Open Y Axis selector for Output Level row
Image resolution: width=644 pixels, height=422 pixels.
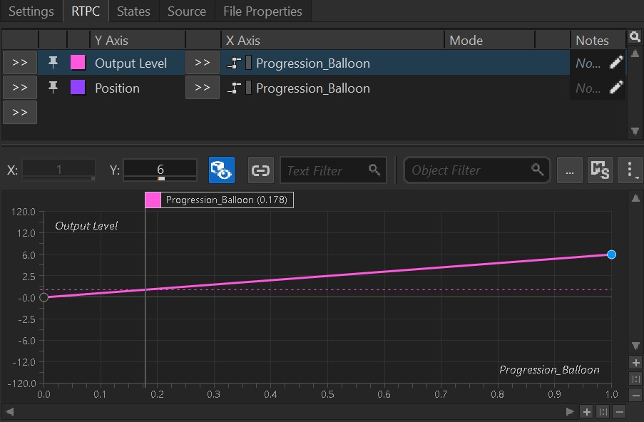point(20,63)
